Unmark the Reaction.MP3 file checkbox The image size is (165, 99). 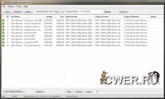pyautogui.click(x=3, y=33)
